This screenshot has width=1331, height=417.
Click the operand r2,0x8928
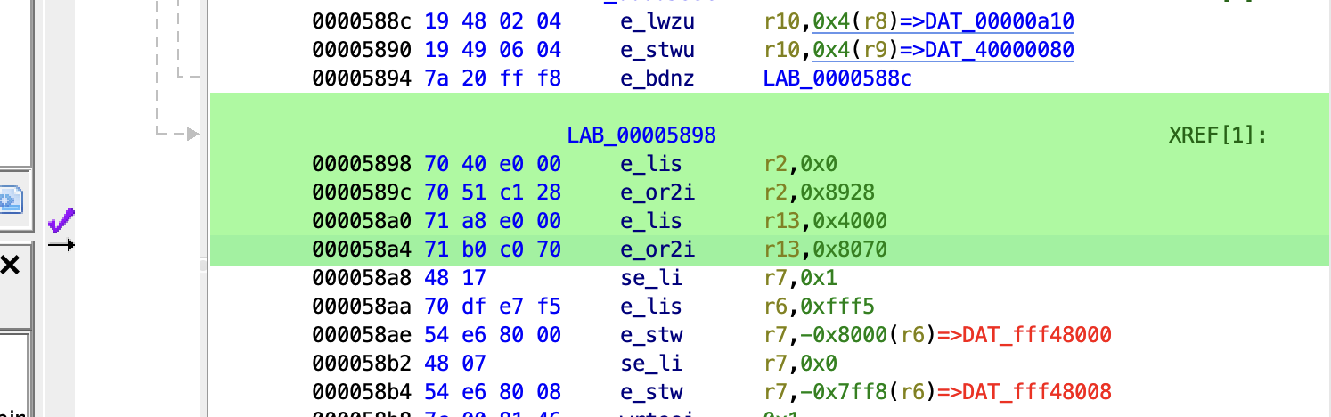pyautogui.click(x=819, y=192)
